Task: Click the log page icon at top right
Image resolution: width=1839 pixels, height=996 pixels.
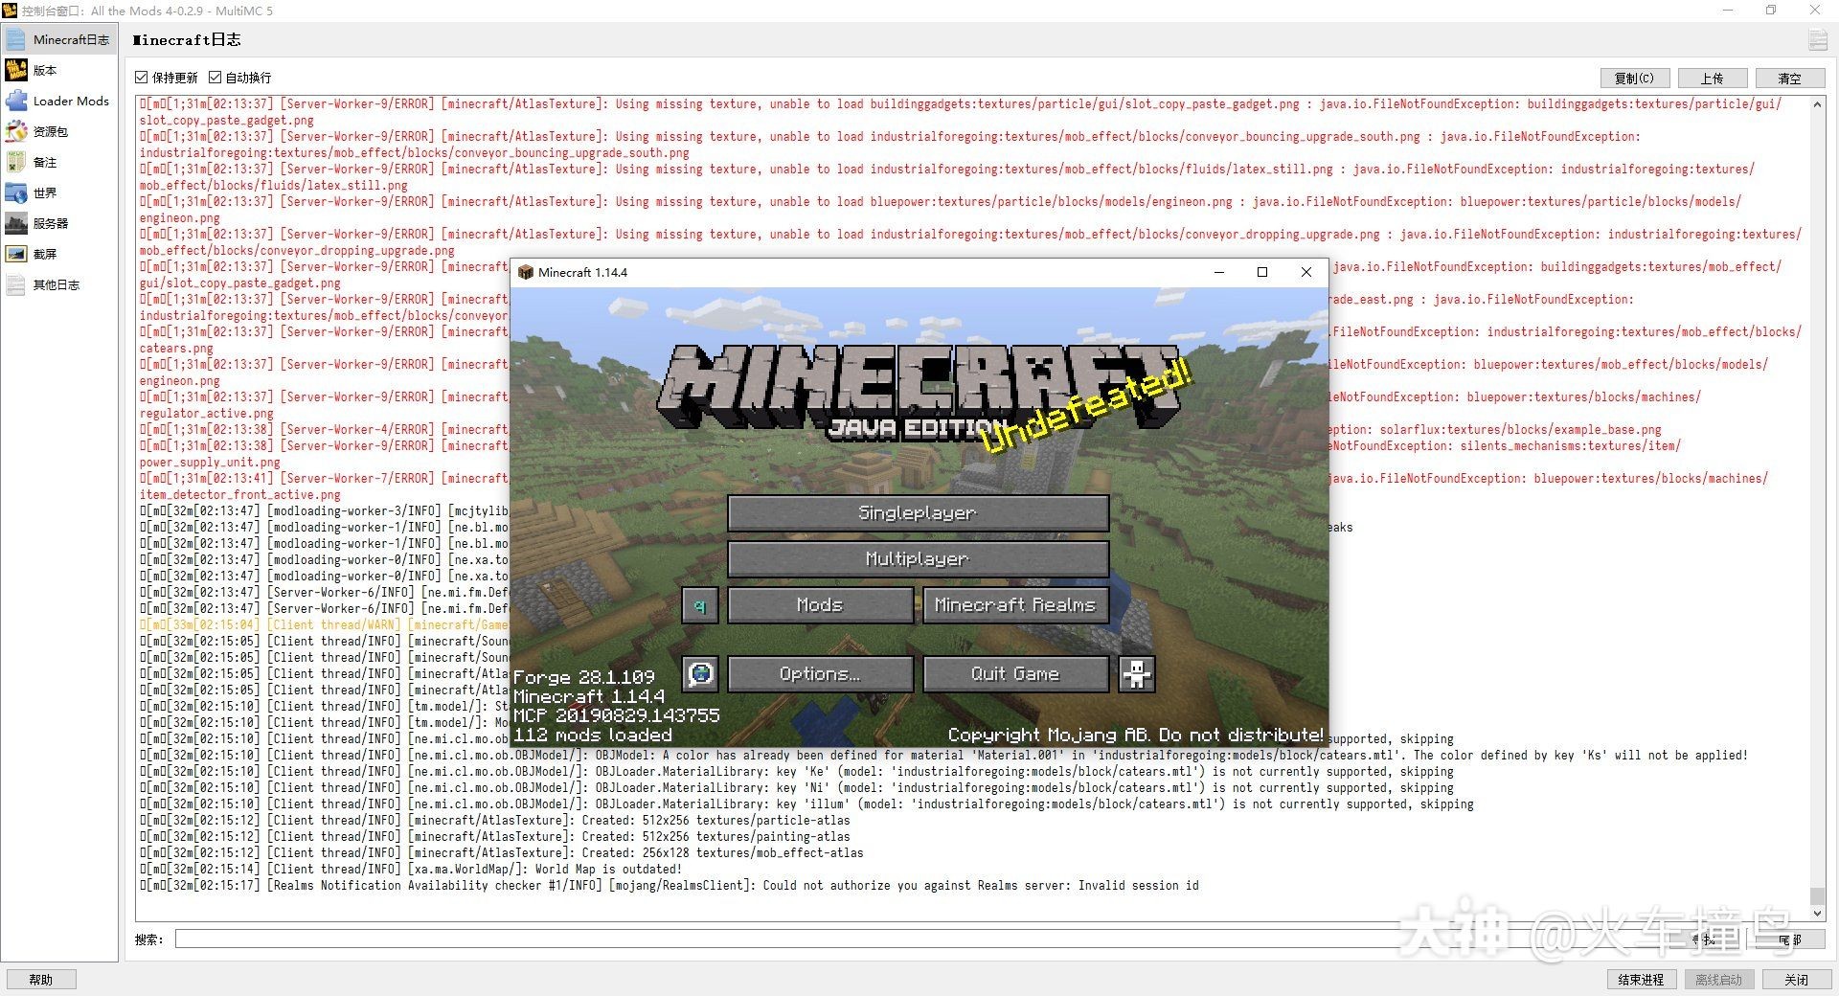Action: tap(1817, 39)
